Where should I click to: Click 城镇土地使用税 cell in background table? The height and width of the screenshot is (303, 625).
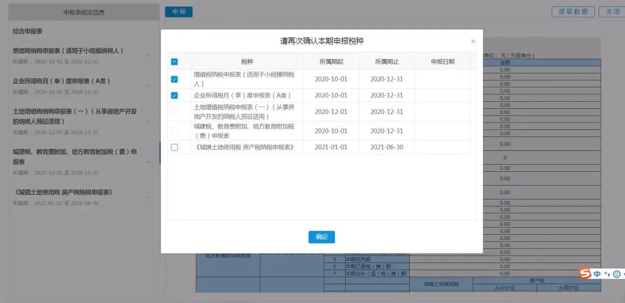[441, 284]
